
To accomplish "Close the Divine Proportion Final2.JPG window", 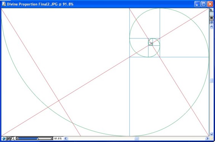I will pos(210,4).
